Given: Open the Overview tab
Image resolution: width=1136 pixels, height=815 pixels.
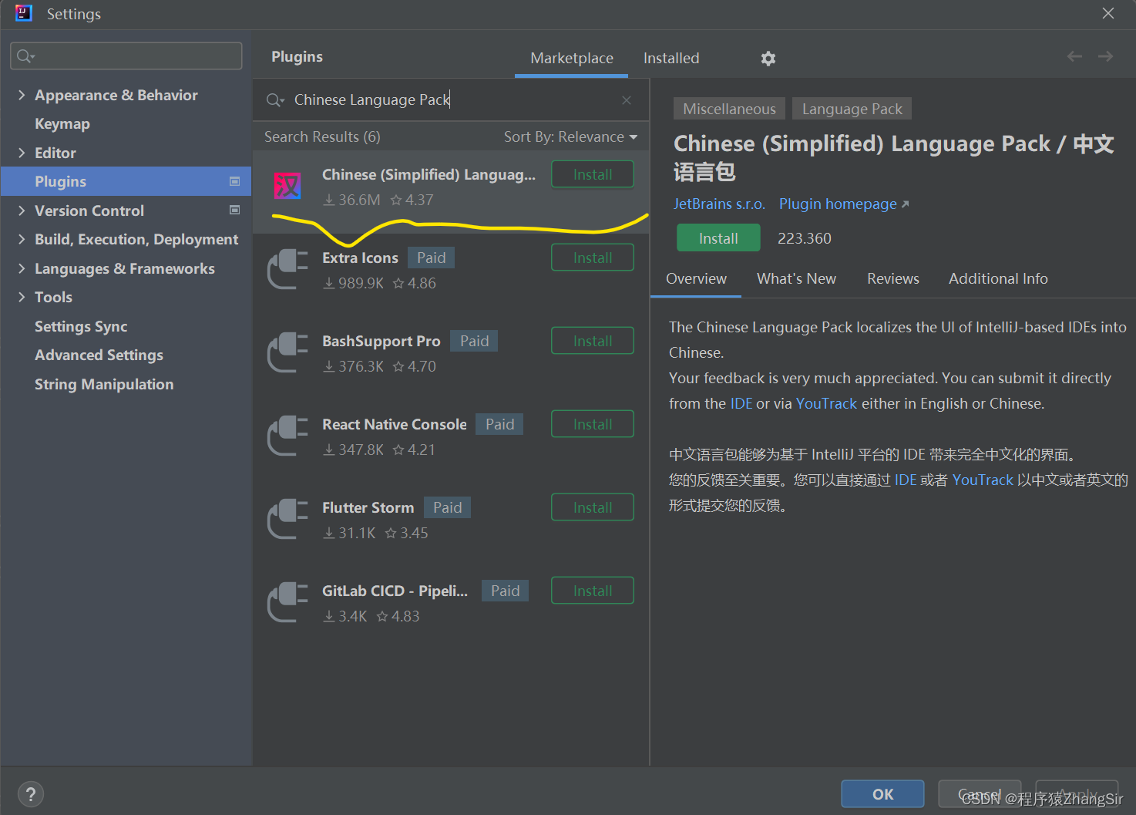Looking at the screenshot, I should 696,278.
